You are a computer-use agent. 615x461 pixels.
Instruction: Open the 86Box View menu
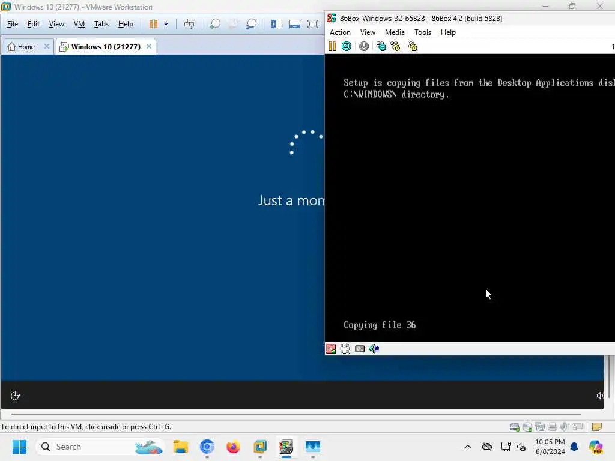(x=368, y=32)
